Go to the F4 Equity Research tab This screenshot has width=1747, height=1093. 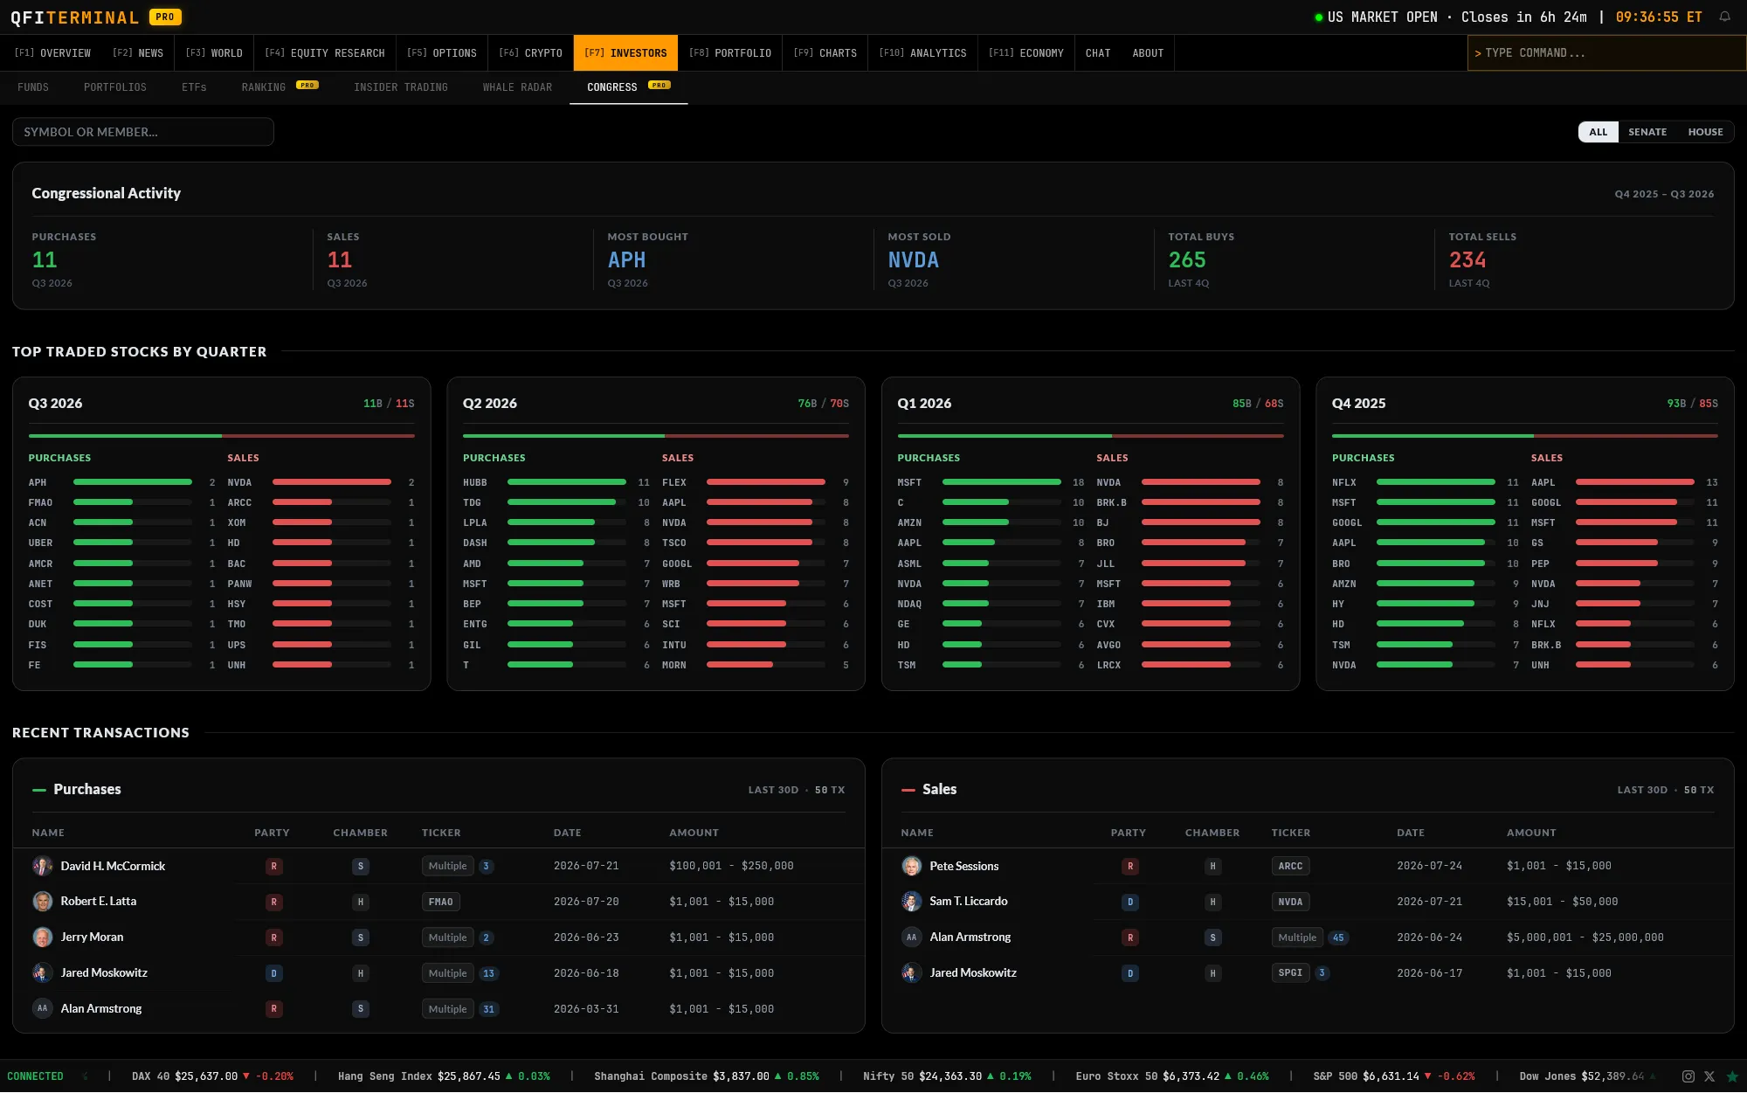pos(325,53)
